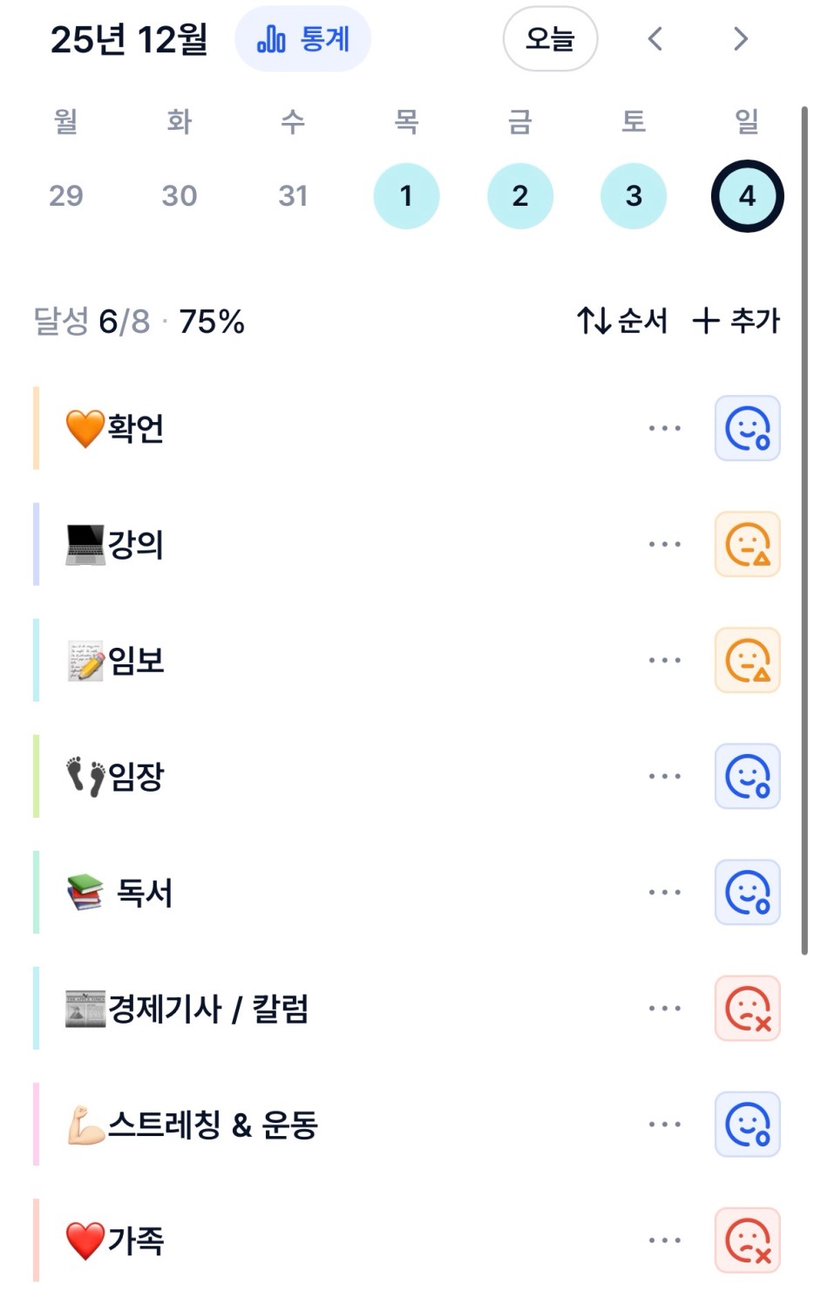Click the 경제기사 / 칼럼 sad face icon
This screenshot has height=1299, width=814.
(x=747, y=1008)
